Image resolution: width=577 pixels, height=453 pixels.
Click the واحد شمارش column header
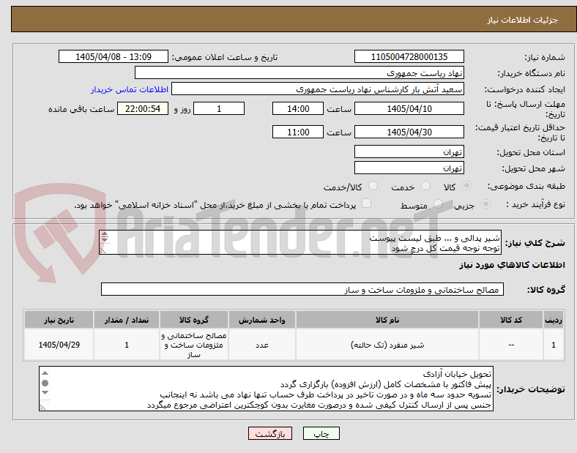(x=262, y=320)
